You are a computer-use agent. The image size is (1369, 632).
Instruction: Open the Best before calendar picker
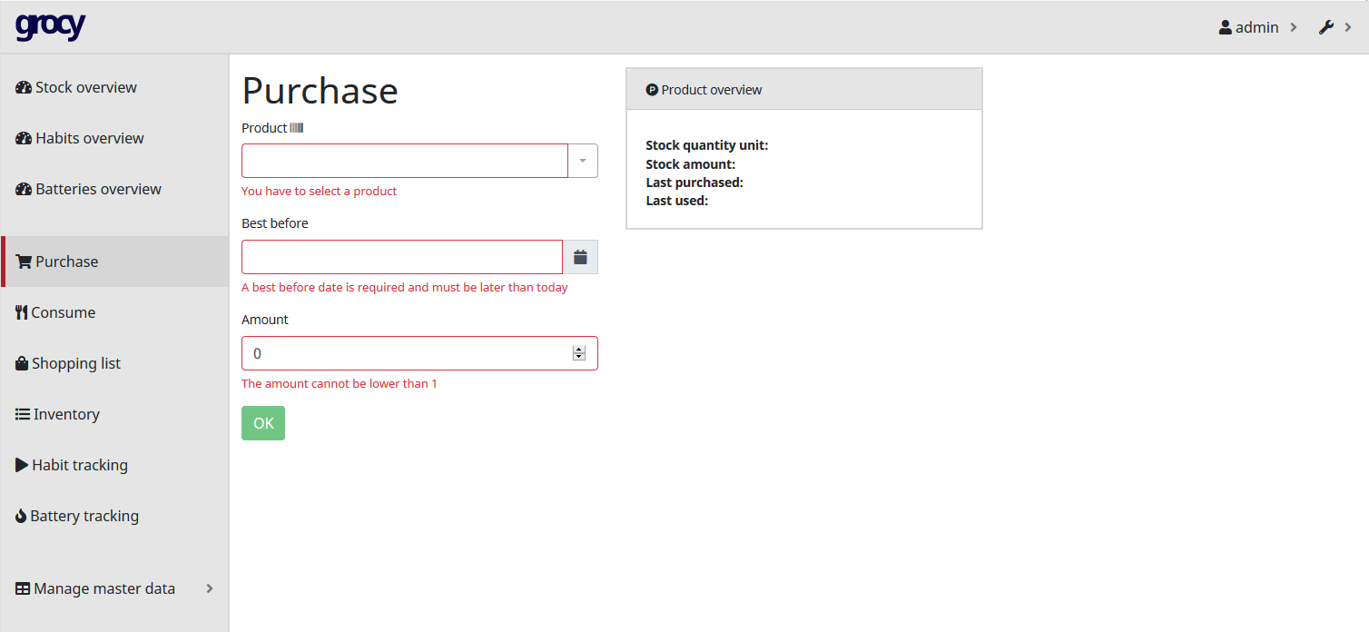pos(580,257)
